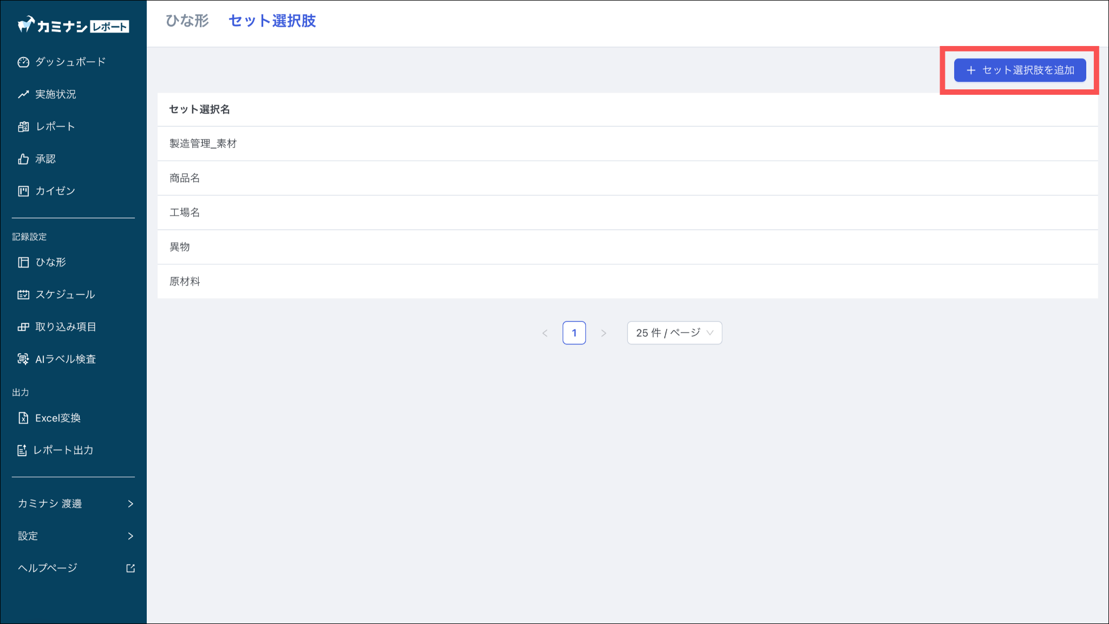The image size is (1109, 624).
Task: Click the Dashboard gauge icon in sidebar
Action: click(23, 62)
